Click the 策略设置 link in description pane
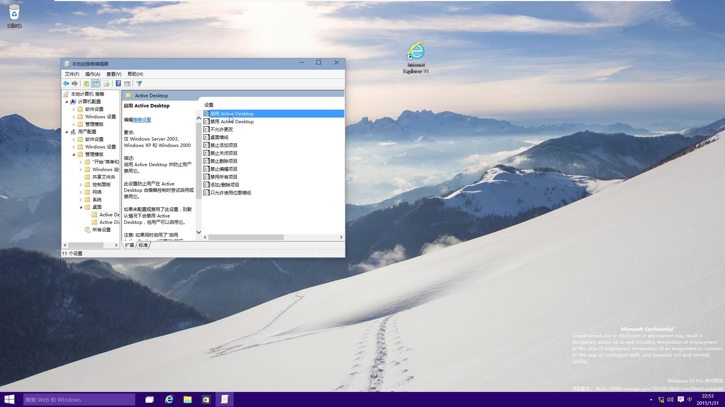The image size is (725, 407). (142, 119)
